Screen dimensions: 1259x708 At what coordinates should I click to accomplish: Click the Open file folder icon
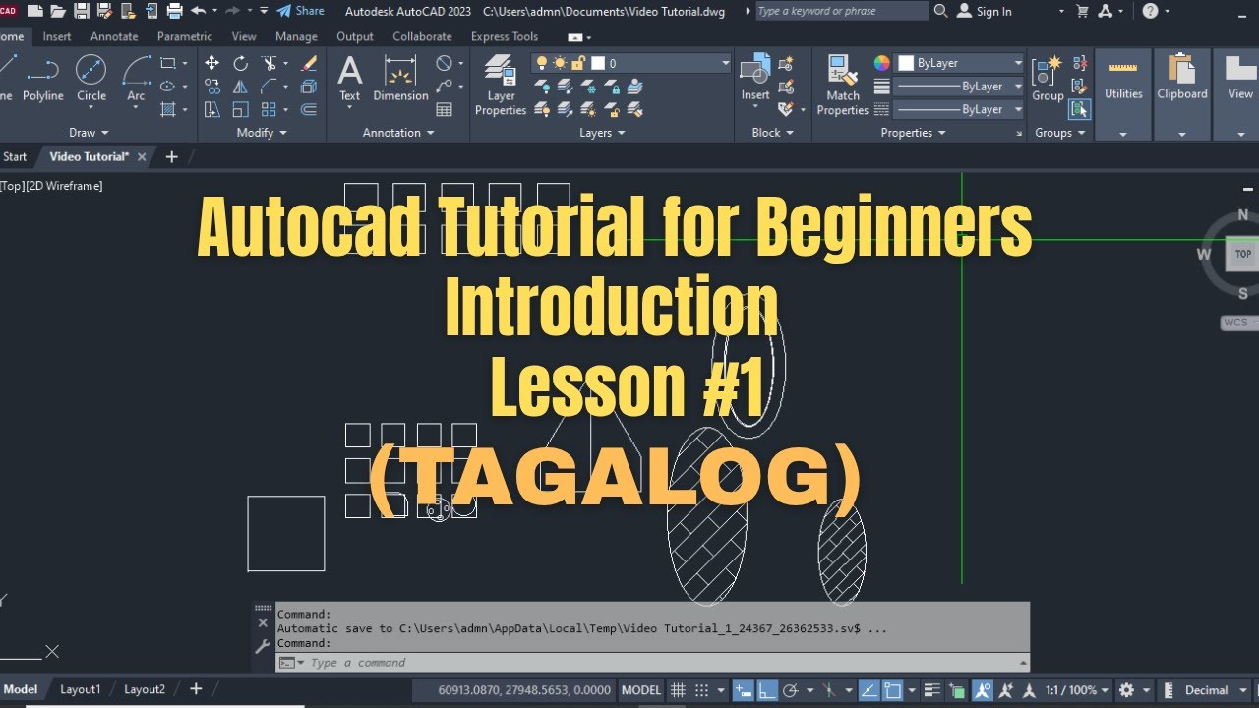pyautogui.click(x=58, y=11)
